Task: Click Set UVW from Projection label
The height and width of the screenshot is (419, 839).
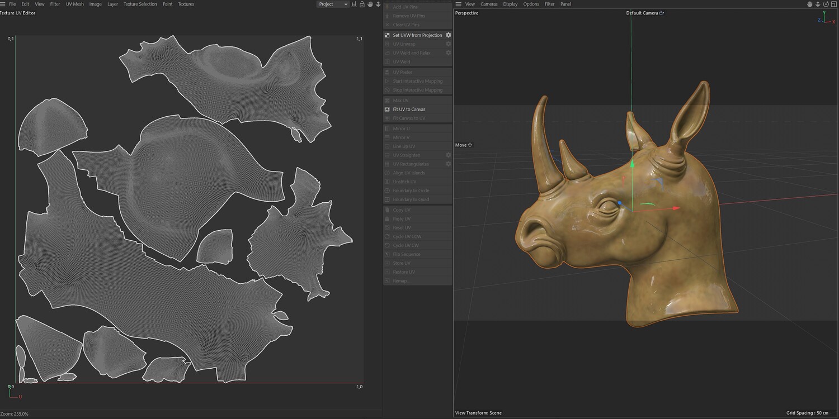Action: pyautogui.click(x=417, y=35)
